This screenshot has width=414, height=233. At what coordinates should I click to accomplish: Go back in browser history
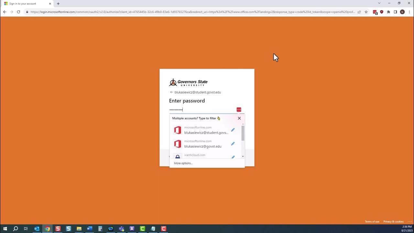5,12
